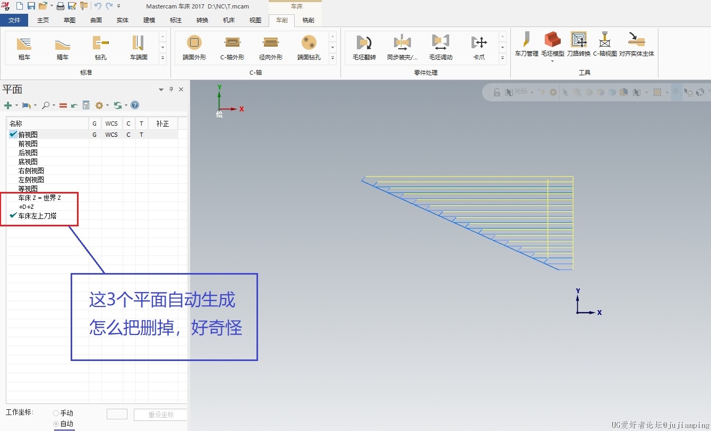Expand the 标准 gallery more arrow

point(162,57)
